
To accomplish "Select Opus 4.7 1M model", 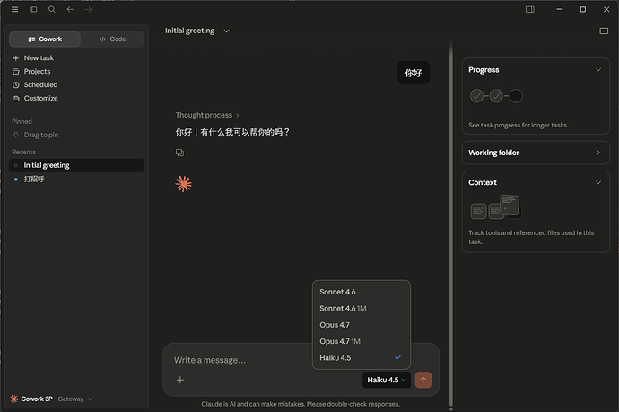I will tap(362, 341).
